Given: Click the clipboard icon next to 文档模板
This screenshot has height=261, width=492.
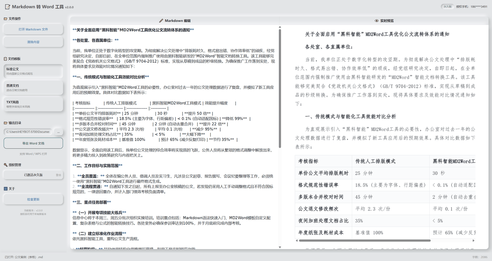Looking at the screenshot, I should coord(5,59).
